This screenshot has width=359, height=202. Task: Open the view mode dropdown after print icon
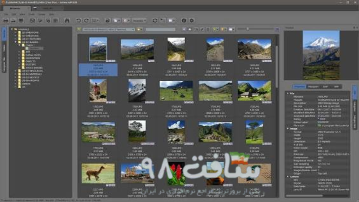117,21
